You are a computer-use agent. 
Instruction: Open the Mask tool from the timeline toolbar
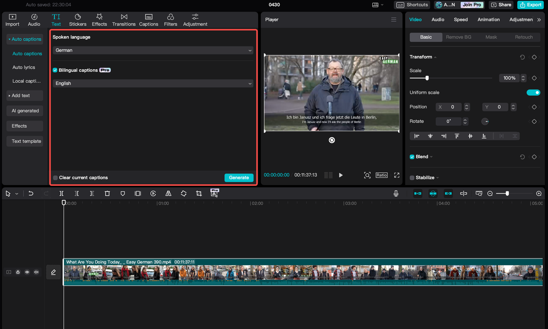tap(123, 193)
